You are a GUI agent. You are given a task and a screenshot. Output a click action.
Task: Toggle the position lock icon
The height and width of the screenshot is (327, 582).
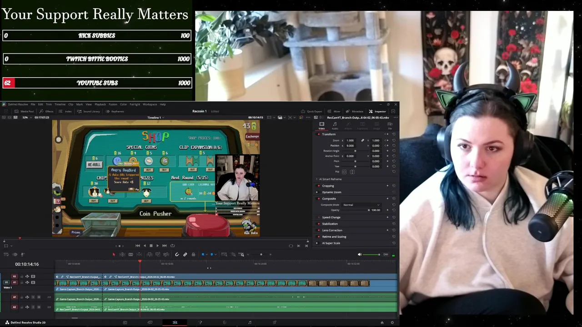pos(193,254)
